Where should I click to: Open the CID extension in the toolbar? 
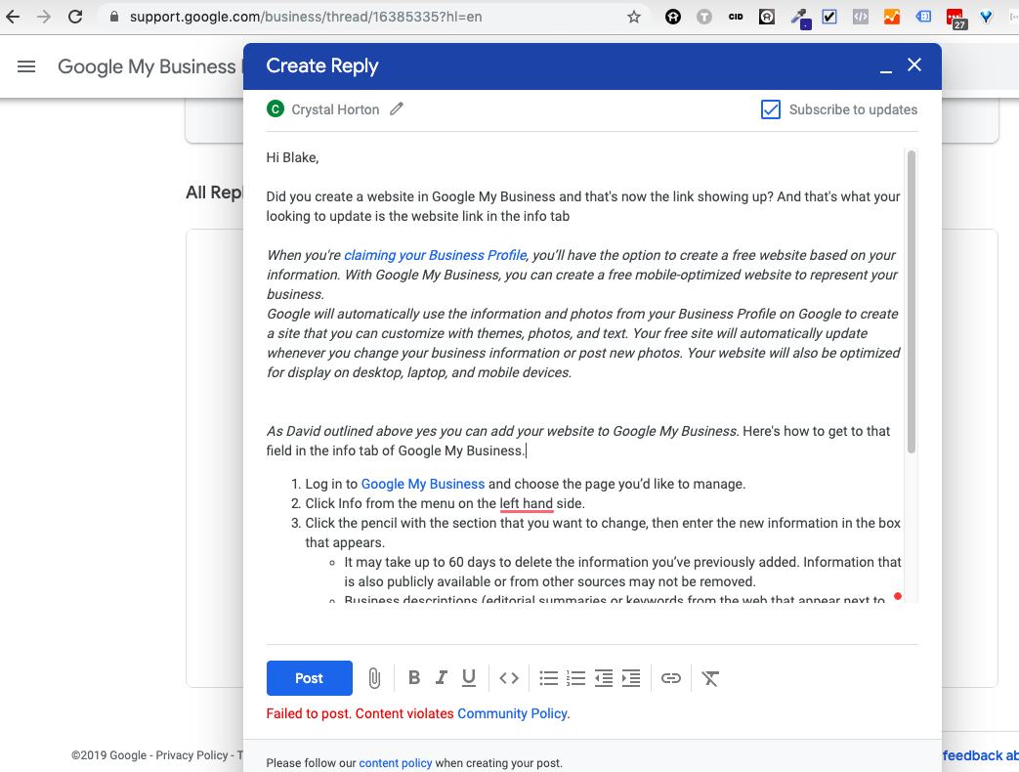pyautogui.click(x=736, y=17)
